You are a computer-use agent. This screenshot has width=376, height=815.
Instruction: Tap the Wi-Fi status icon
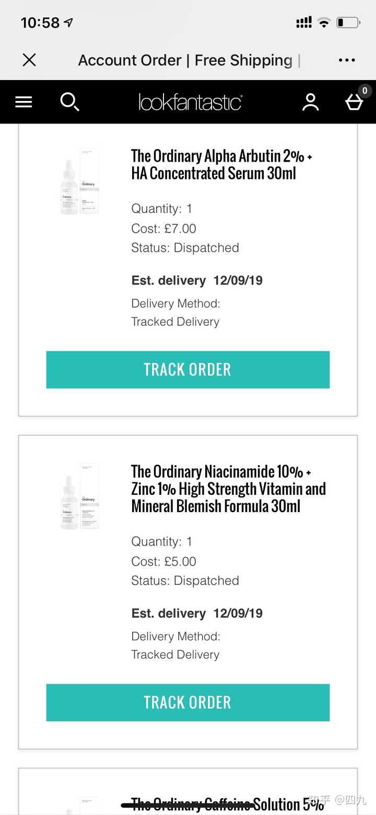pos(324,22)
